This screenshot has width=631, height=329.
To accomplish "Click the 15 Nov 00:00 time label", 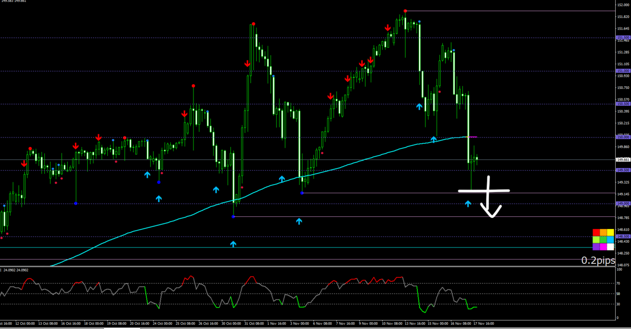I will pos(437,324).
